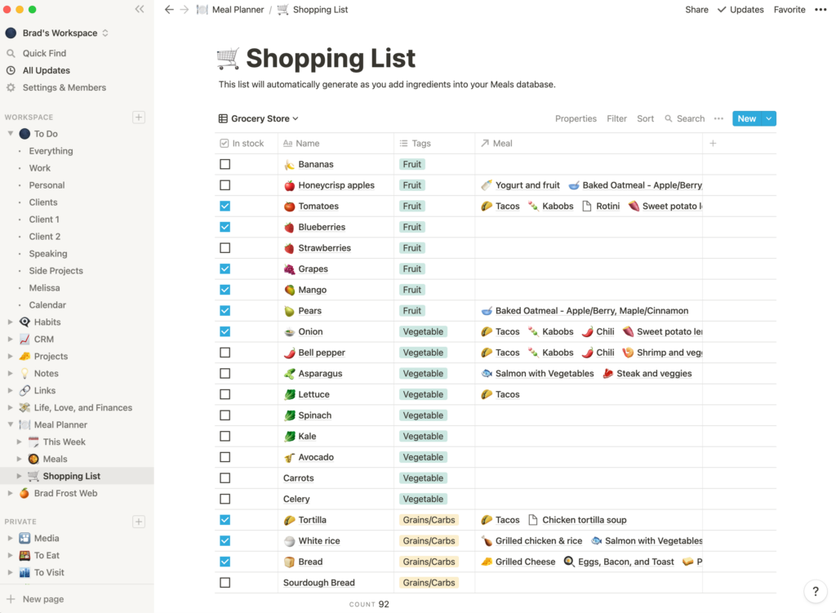This screenshot has width=836, height=613.
Task: Click the CRM chart icon in sidebar
Action: 24,339
